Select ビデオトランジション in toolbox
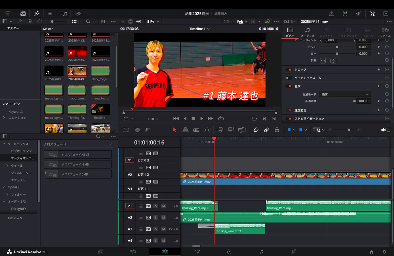Image resolution: width=394 pixels, height=256 pixels. point(22,151)
